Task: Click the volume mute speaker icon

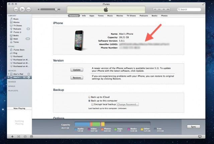Action: pyautogui.click(x=39, y=9)
